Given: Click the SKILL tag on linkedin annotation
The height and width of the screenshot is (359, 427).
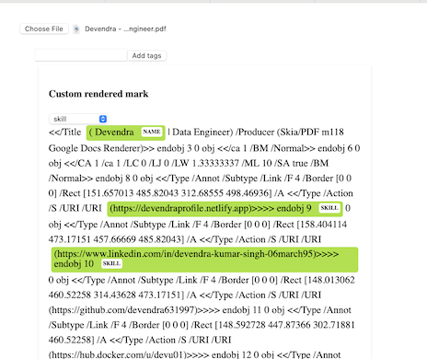Looking at the screenshot, I should coord(111,263).
